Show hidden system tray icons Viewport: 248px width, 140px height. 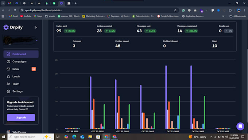[x=211, y=137]
